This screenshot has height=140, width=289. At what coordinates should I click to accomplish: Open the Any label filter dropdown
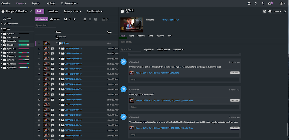coord(149,50)
